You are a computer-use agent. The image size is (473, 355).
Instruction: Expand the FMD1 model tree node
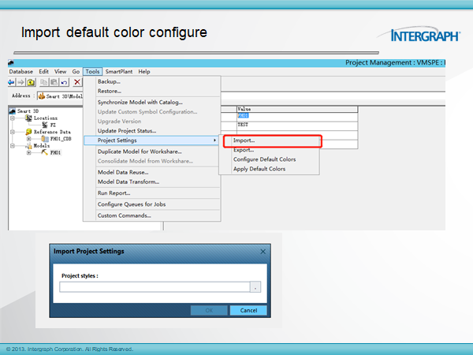(x=29, y=153)
